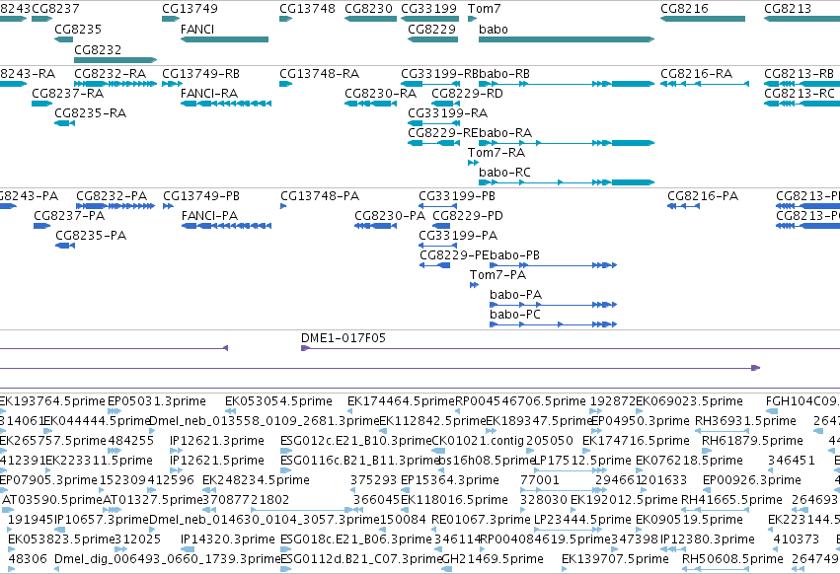Select the CG8230 gene bar

pyautogui.click(x=370, y=19)
